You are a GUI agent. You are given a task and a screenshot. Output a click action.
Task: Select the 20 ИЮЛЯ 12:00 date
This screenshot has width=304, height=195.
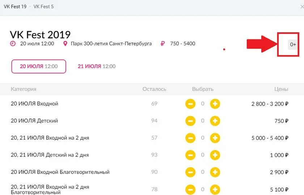39,66
